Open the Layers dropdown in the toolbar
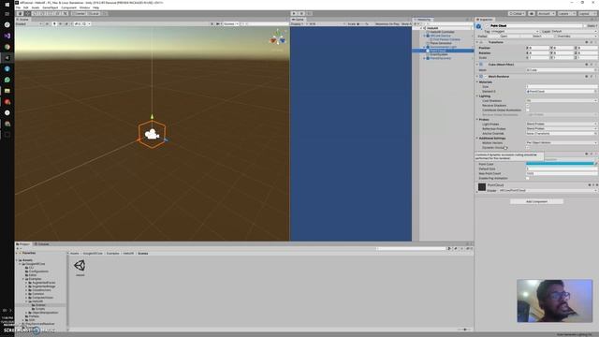The width and height of the screenshot is (599, 337). [x=566, y=13]
